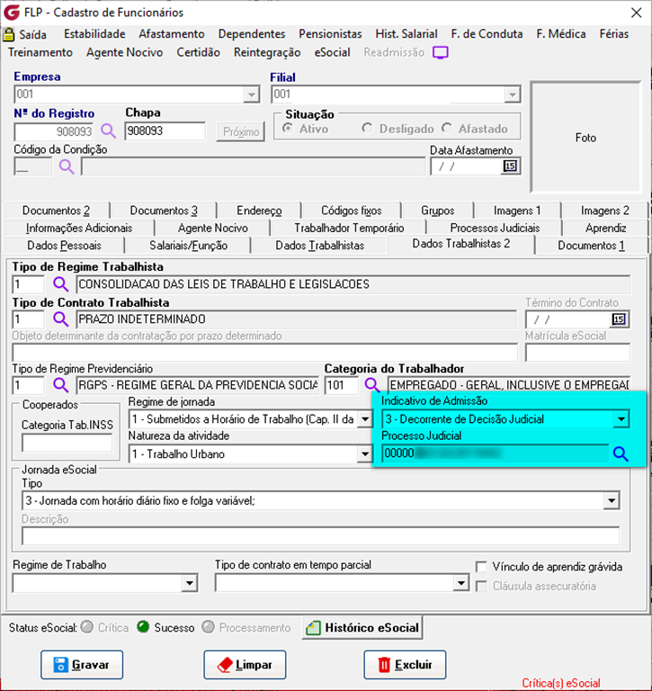This screenshot has width=652, height=691.
Task: Open the Certidão menu
Action: [x=198, y=52]
